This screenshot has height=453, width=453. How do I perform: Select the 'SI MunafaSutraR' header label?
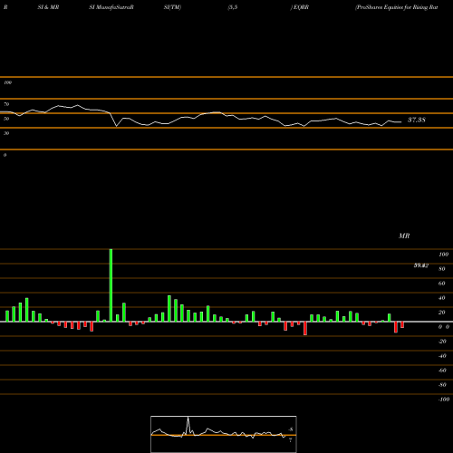pos(111,7)
